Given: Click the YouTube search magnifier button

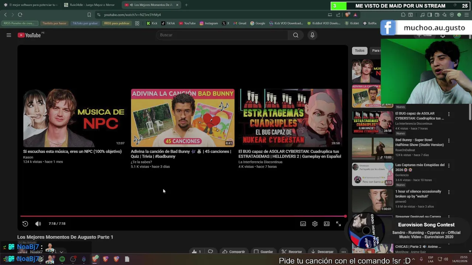Looking at the screenshot, I should coord(296,35).
